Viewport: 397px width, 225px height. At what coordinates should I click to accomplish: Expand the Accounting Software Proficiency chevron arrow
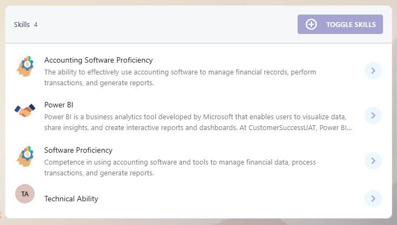(x=373, y=71)
